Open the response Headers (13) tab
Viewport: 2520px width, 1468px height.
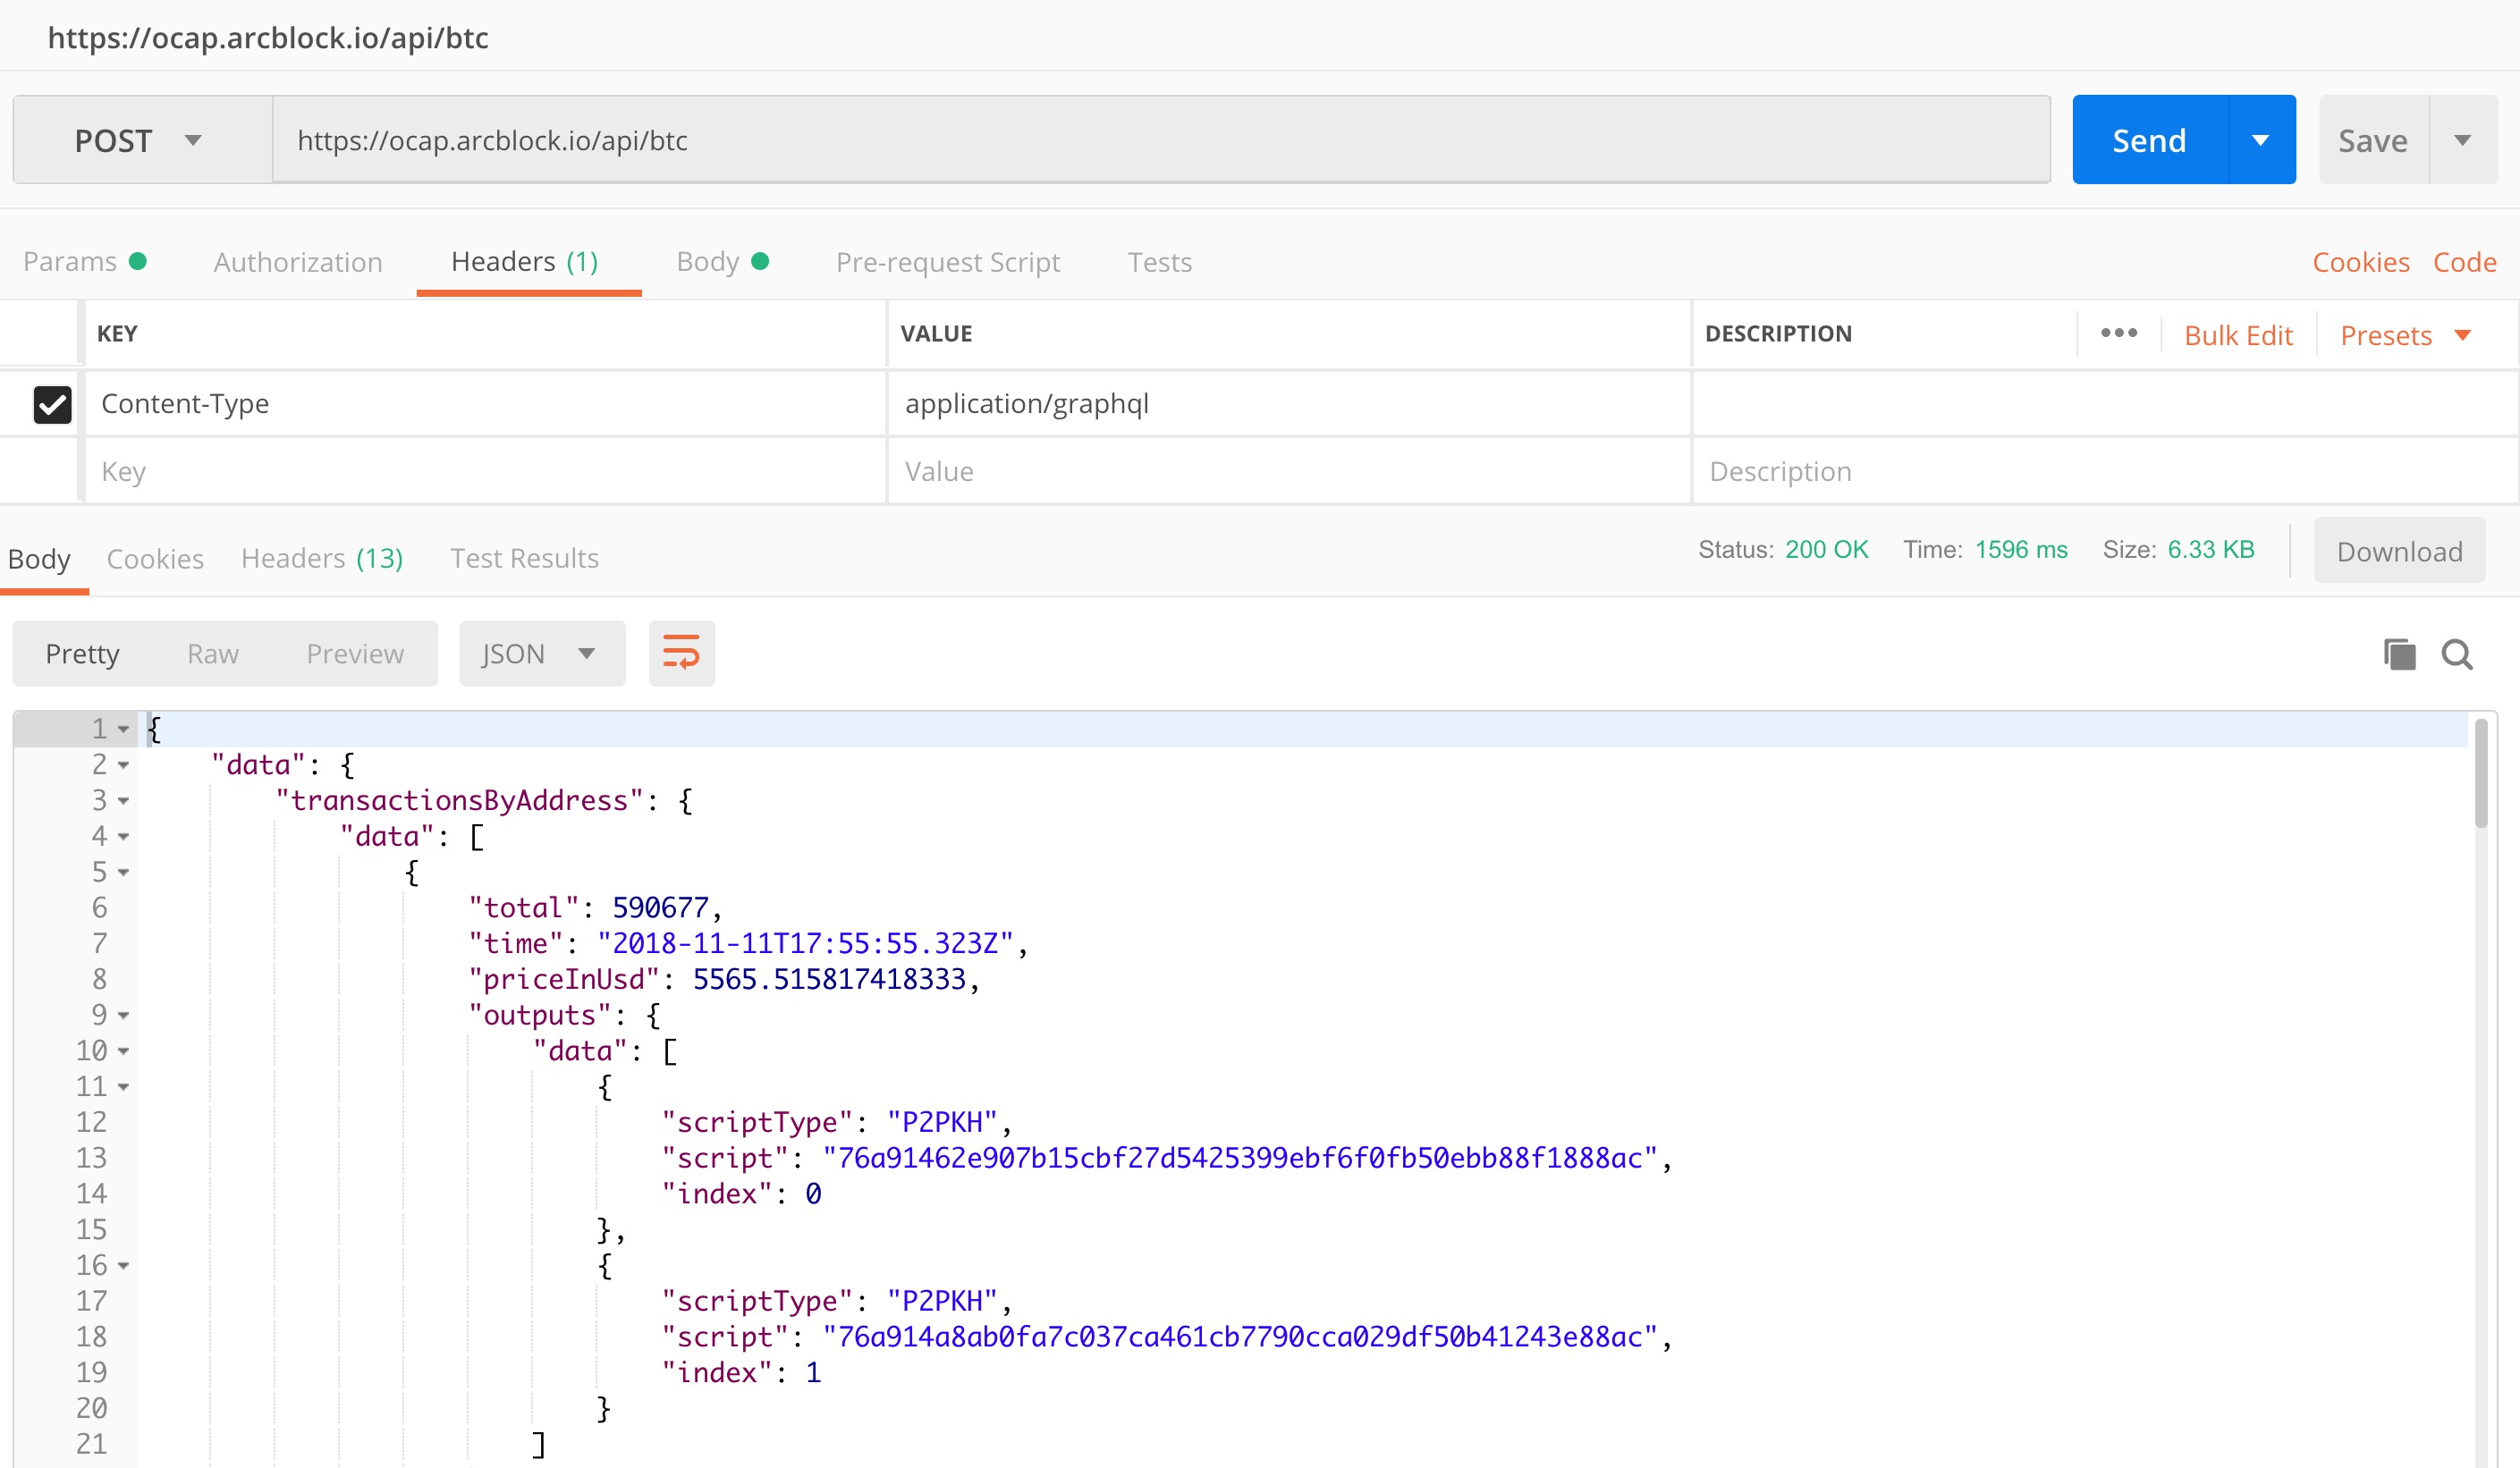pyautogui.click(x=322, y=558)
